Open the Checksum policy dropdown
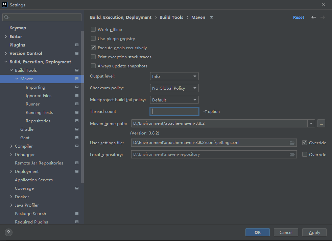Screen dimensions: 332x241 174,88
